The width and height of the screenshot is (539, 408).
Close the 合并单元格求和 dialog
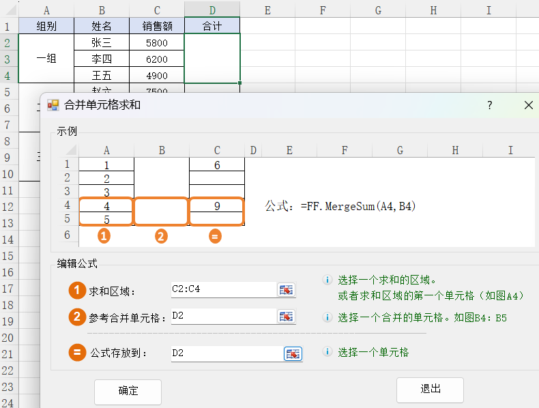pos(528,105)
